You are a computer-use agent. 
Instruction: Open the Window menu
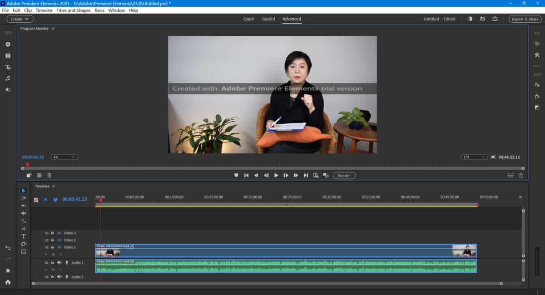(x=116, y=10)
